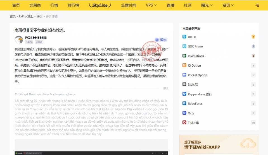Click the 1年内 tag under username

(29, 42)
